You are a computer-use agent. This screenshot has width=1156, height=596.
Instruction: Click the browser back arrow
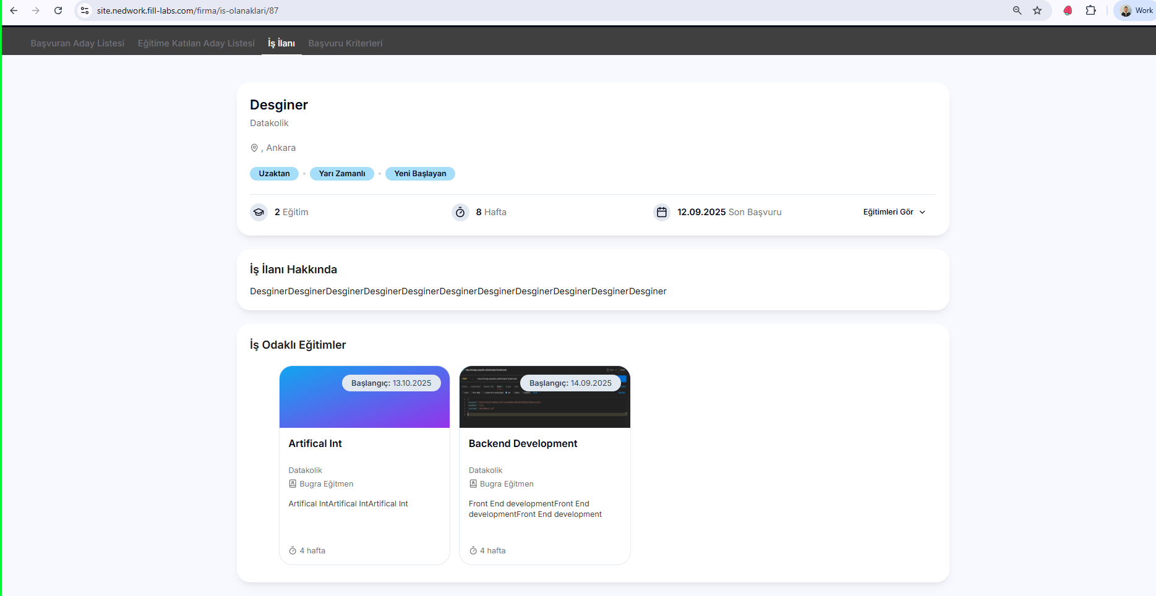pyautogui.click(x=14, y=11)
